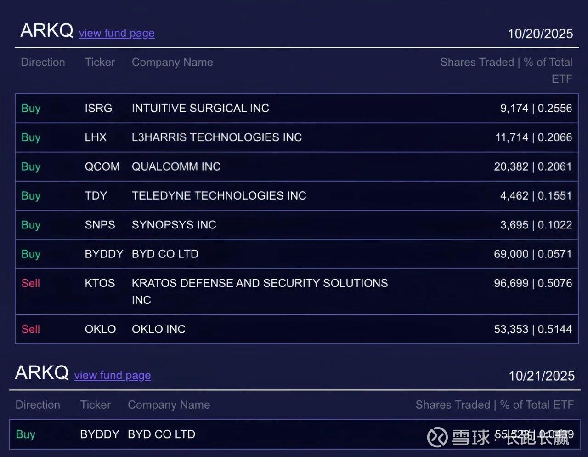Click KRATOS DEFENSE AND SECURITY SOLUTIONS INC name
The image size is (588, 457).
click(260, 291)
